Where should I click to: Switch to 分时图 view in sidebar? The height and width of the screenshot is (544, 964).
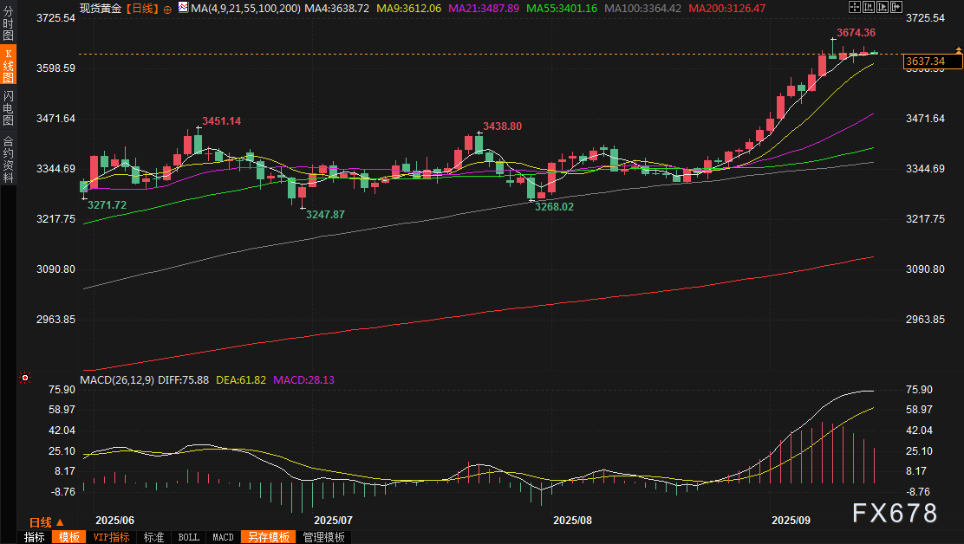(8, 23)
